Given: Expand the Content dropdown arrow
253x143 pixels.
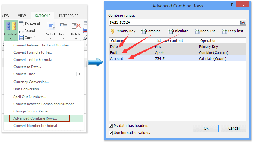Looking at the screenshot, I should pyautogui.click(x=11, y=39).
